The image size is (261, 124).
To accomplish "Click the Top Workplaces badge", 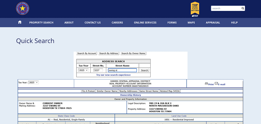I will point(195,9).
